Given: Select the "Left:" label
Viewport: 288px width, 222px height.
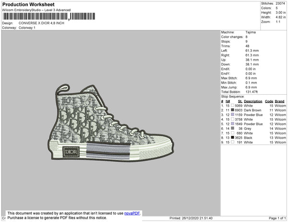Looking at the screenshot, I should (x=224, y=51).
